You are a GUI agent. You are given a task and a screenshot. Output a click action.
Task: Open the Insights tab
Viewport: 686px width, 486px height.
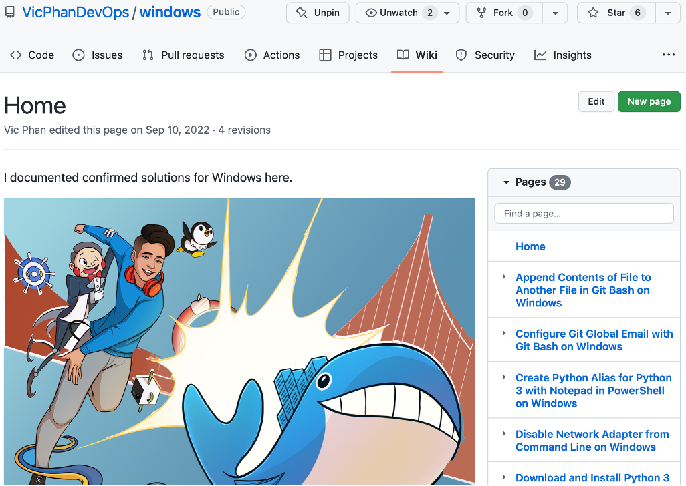(562, 55)
